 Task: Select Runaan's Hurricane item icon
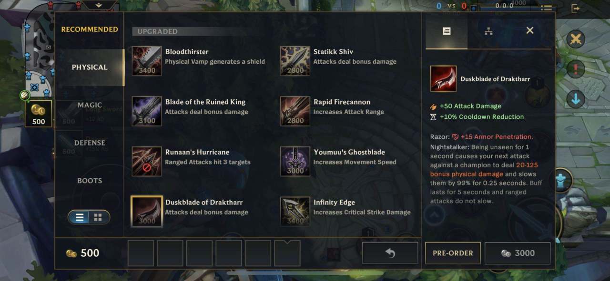[x=147, y=162]
